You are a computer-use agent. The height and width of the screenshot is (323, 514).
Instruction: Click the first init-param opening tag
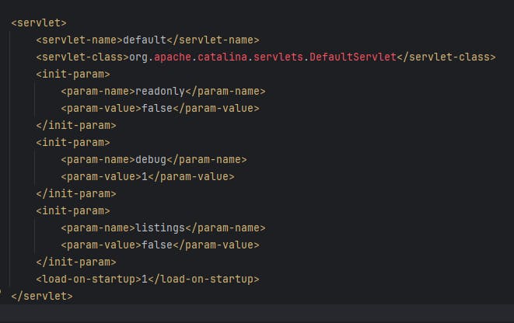(73, 75)
